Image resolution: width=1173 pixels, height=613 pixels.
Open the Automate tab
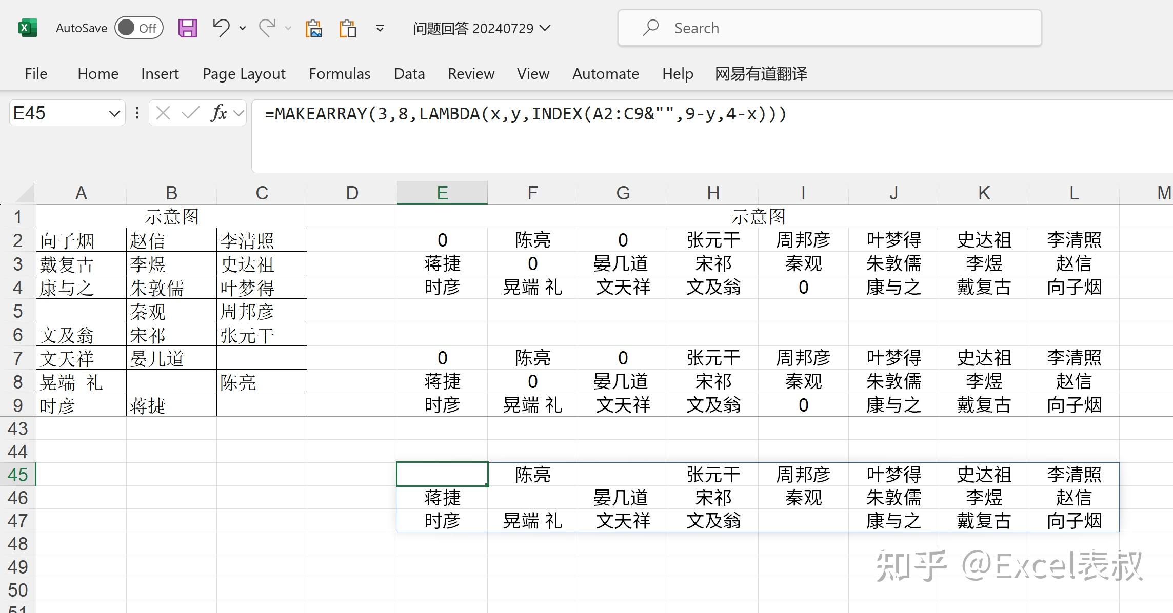606,74
